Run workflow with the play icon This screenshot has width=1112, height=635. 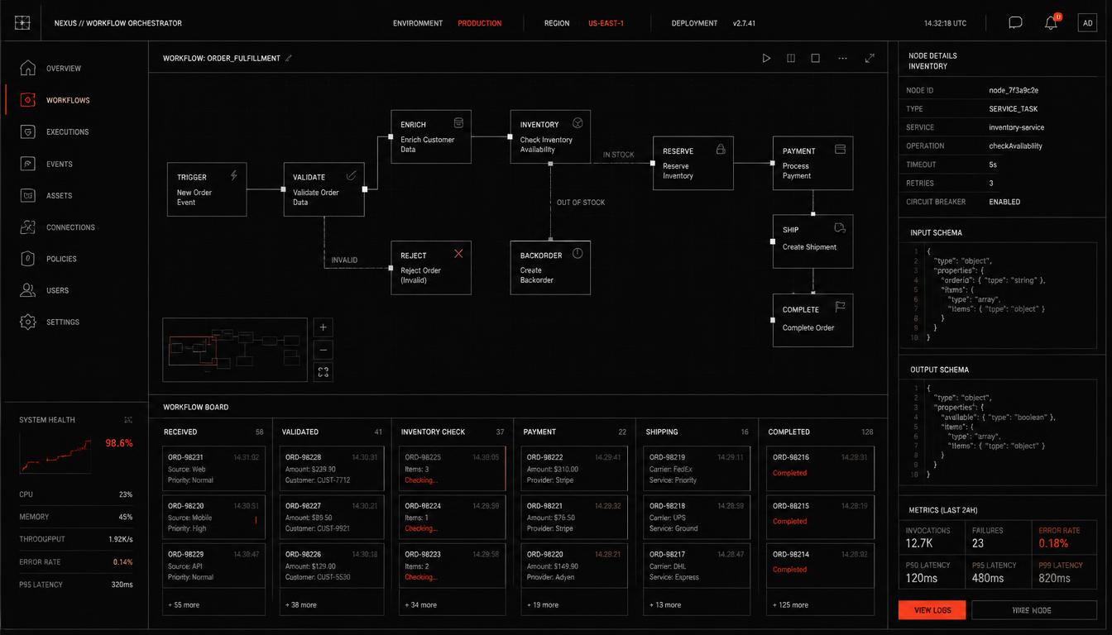pyautogui.click(x=766, y=58)
